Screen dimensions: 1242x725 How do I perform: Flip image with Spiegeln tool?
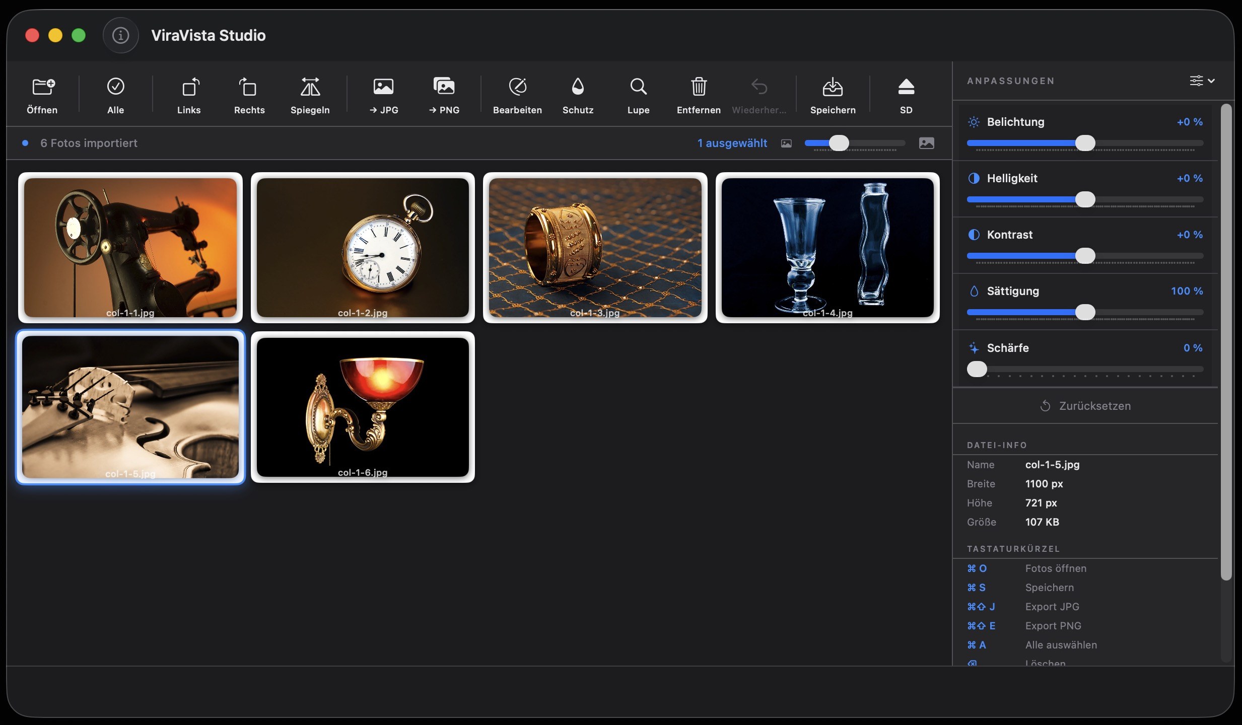[x=310, y=96]
